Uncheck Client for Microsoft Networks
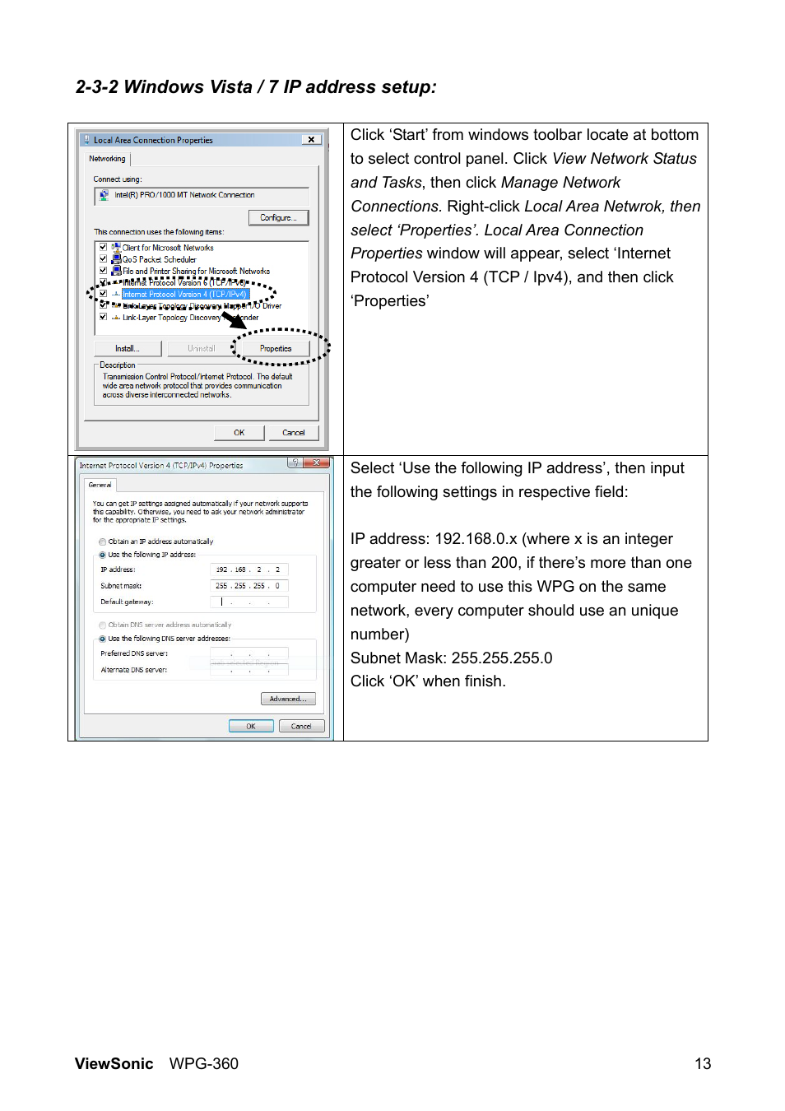 point(103,247)
